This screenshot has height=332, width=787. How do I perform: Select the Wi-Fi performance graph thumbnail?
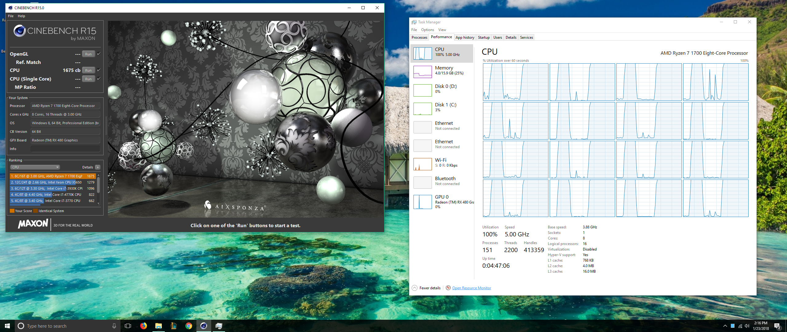click(423, 164)
